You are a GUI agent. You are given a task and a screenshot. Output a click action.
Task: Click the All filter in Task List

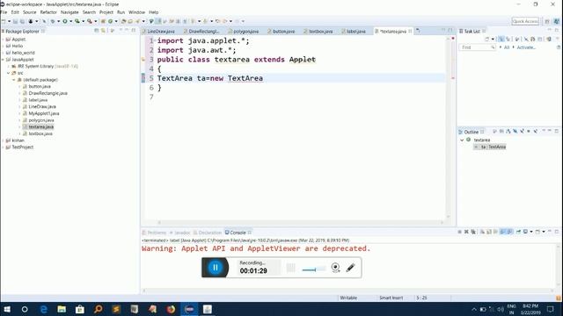tap(507, 47)
